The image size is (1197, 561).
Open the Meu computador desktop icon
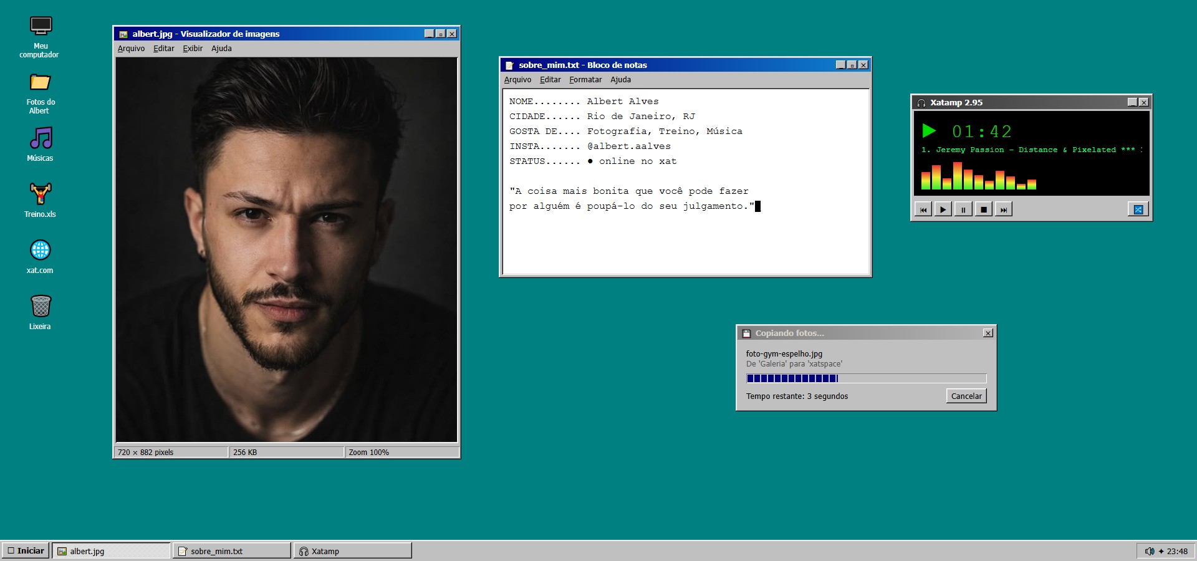[x=41, y=37]
